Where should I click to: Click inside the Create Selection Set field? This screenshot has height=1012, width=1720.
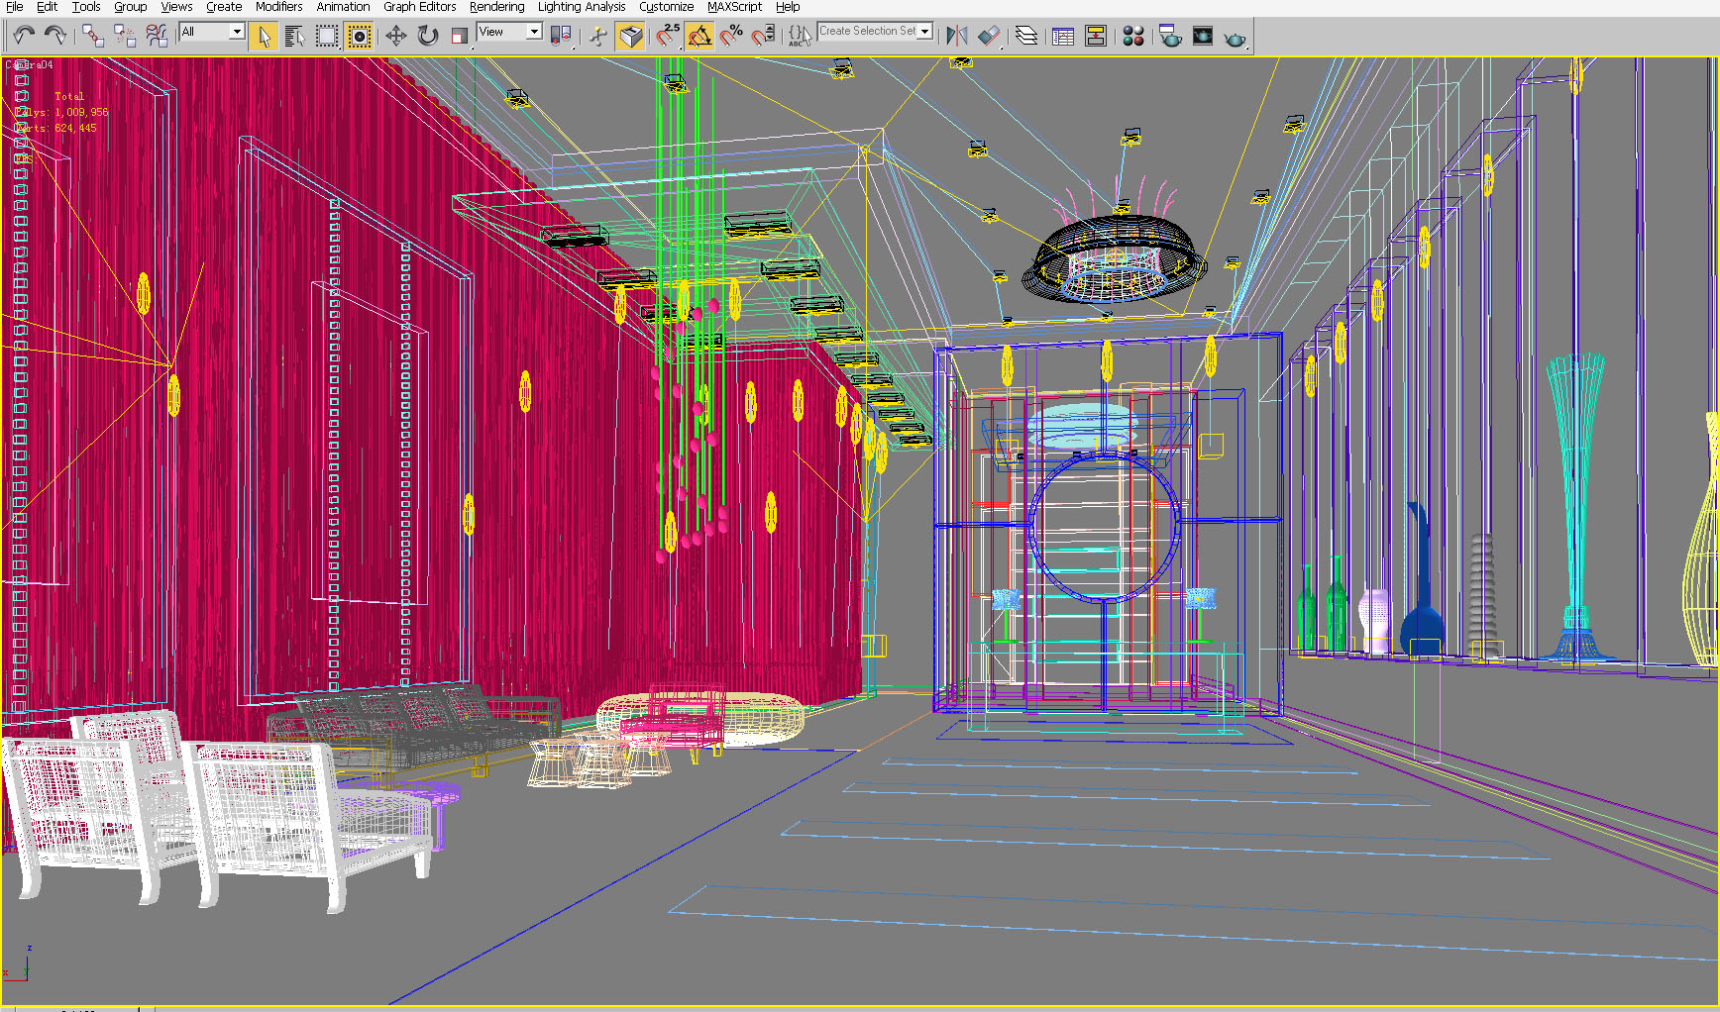click(867, 32)
